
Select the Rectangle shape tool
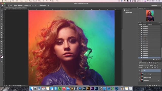[x=2, y=48]
